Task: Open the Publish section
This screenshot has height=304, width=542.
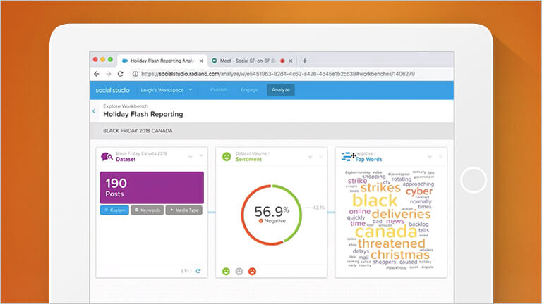Action: 219,90
